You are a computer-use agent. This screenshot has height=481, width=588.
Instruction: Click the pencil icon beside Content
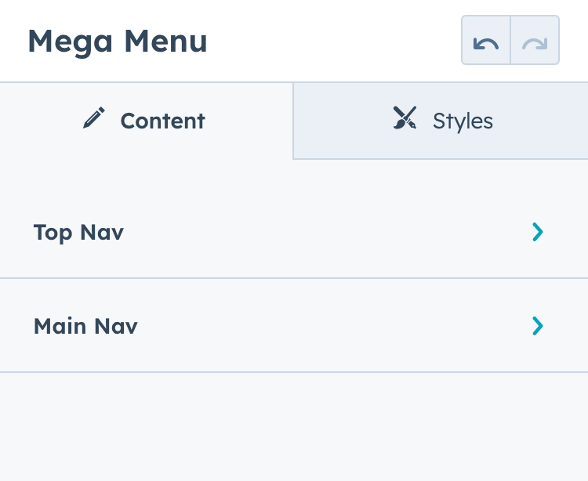94,120
